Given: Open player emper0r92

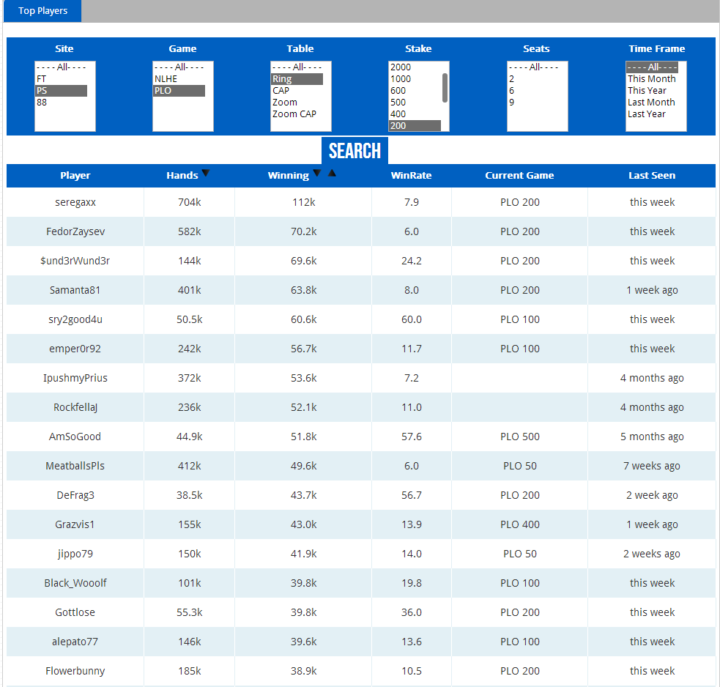Looking at the screenshot, I should click(75, 349).
